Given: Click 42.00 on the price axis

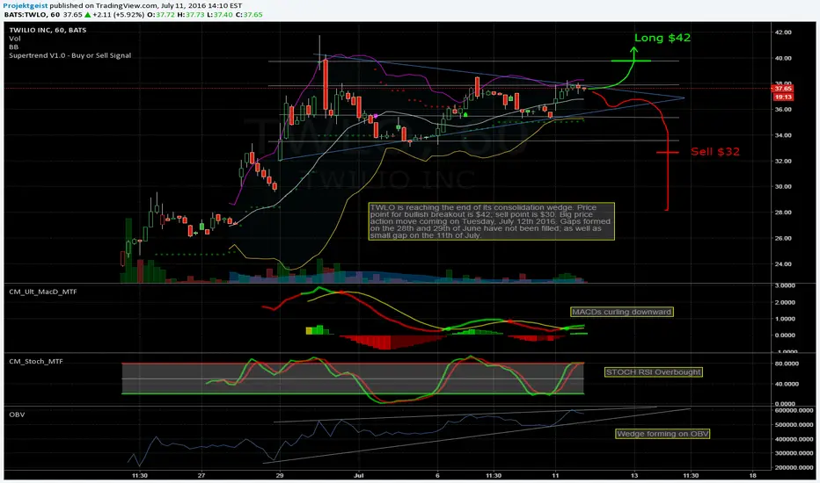Looking at the screenshot, I should click(783, 32).
